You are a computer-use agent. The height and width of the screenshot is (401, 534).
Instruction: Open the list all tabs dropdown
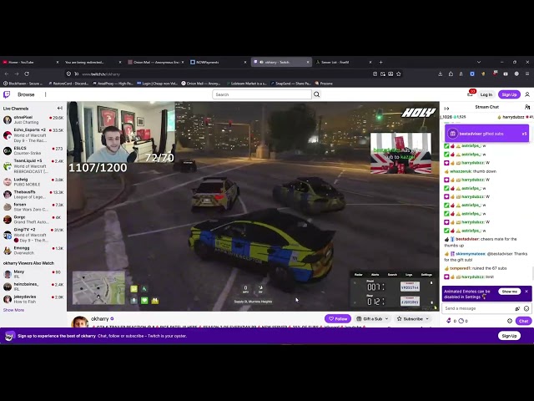tap(478, 62)
